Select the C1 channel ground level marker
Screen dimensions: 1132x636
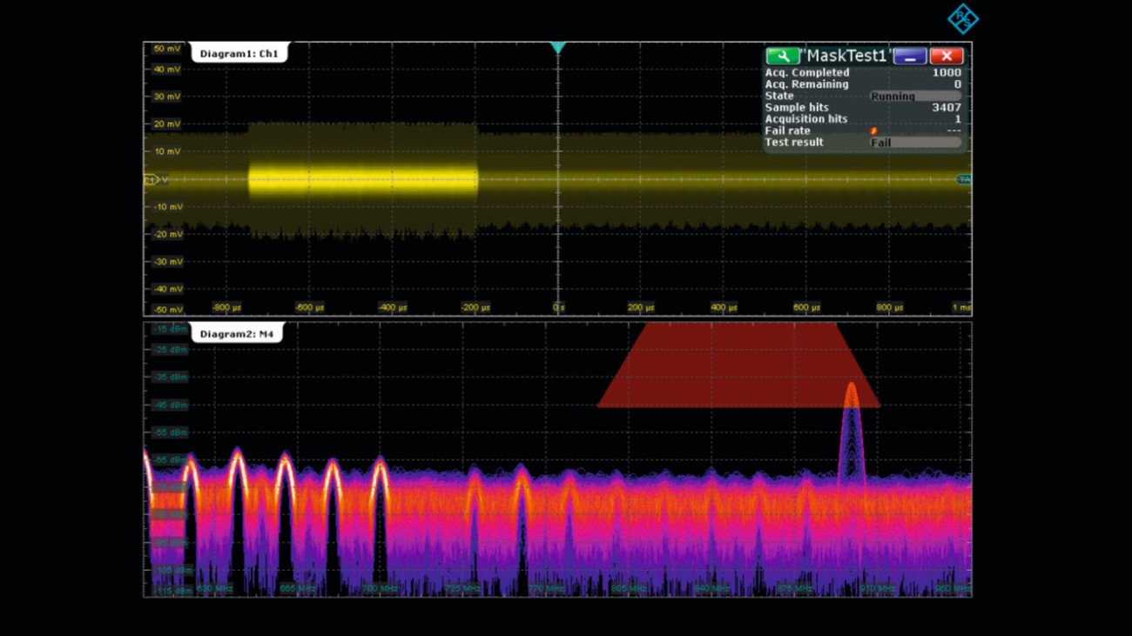(x=151, y=179)
